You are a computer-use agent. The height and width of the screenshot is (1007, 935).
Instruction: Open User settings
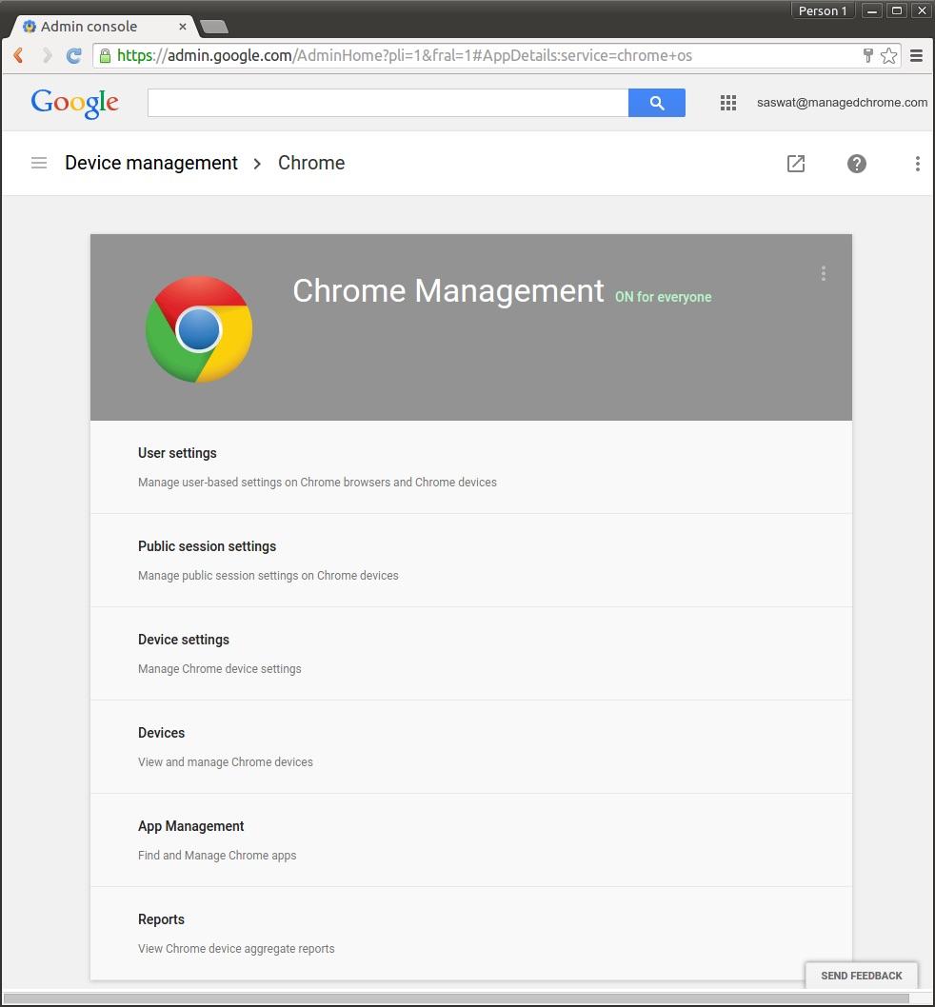(177, 453)
